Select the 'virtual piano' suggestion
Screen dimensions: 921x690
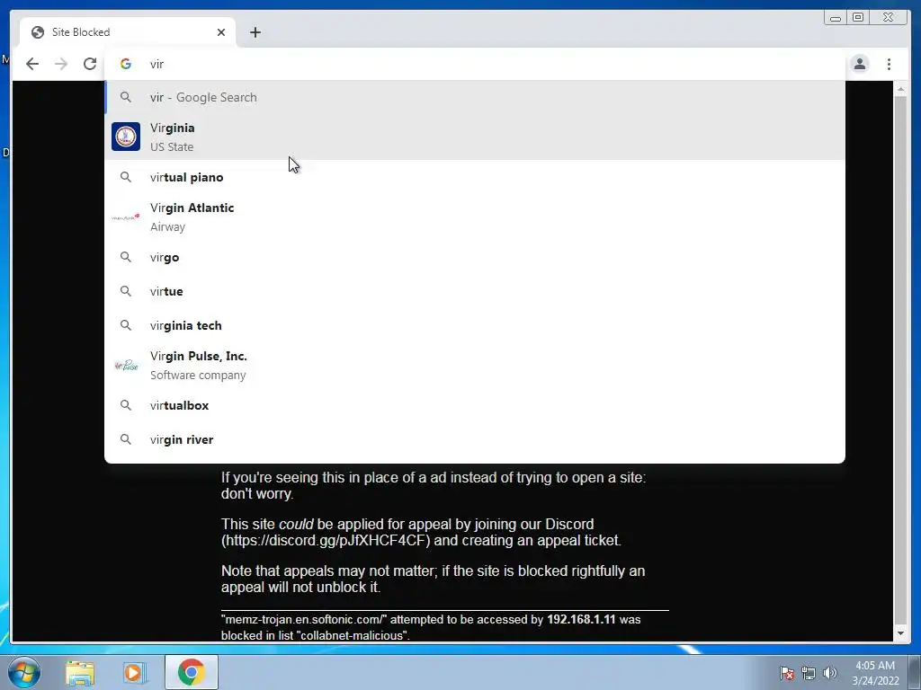click(475, 177)
